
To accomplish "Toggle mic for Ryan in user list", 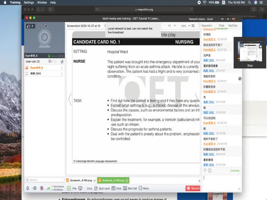I will (x=62, y=68).
